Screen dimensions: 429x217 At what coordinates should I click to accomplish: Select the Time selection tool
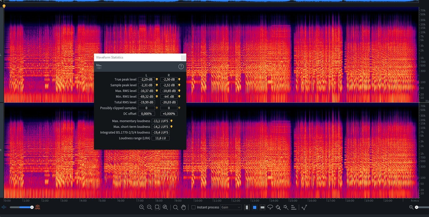coord(247,207)
